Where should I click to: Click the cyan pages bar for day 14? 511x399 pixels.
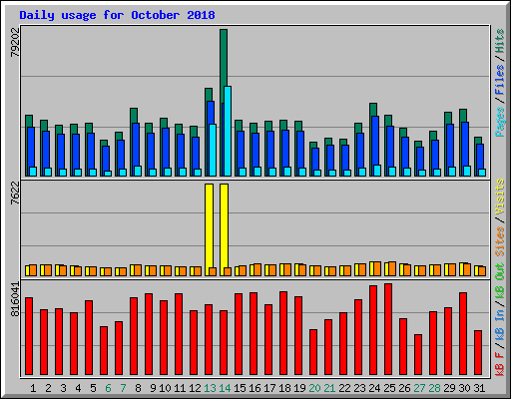[x=228, y=131]
